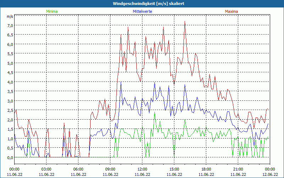Click the chart title 'Windgeschwindigkeit [m/s] skaliert'
This screenshot has height=178, width=284.
pyautogui.click(x=148, y=4)
